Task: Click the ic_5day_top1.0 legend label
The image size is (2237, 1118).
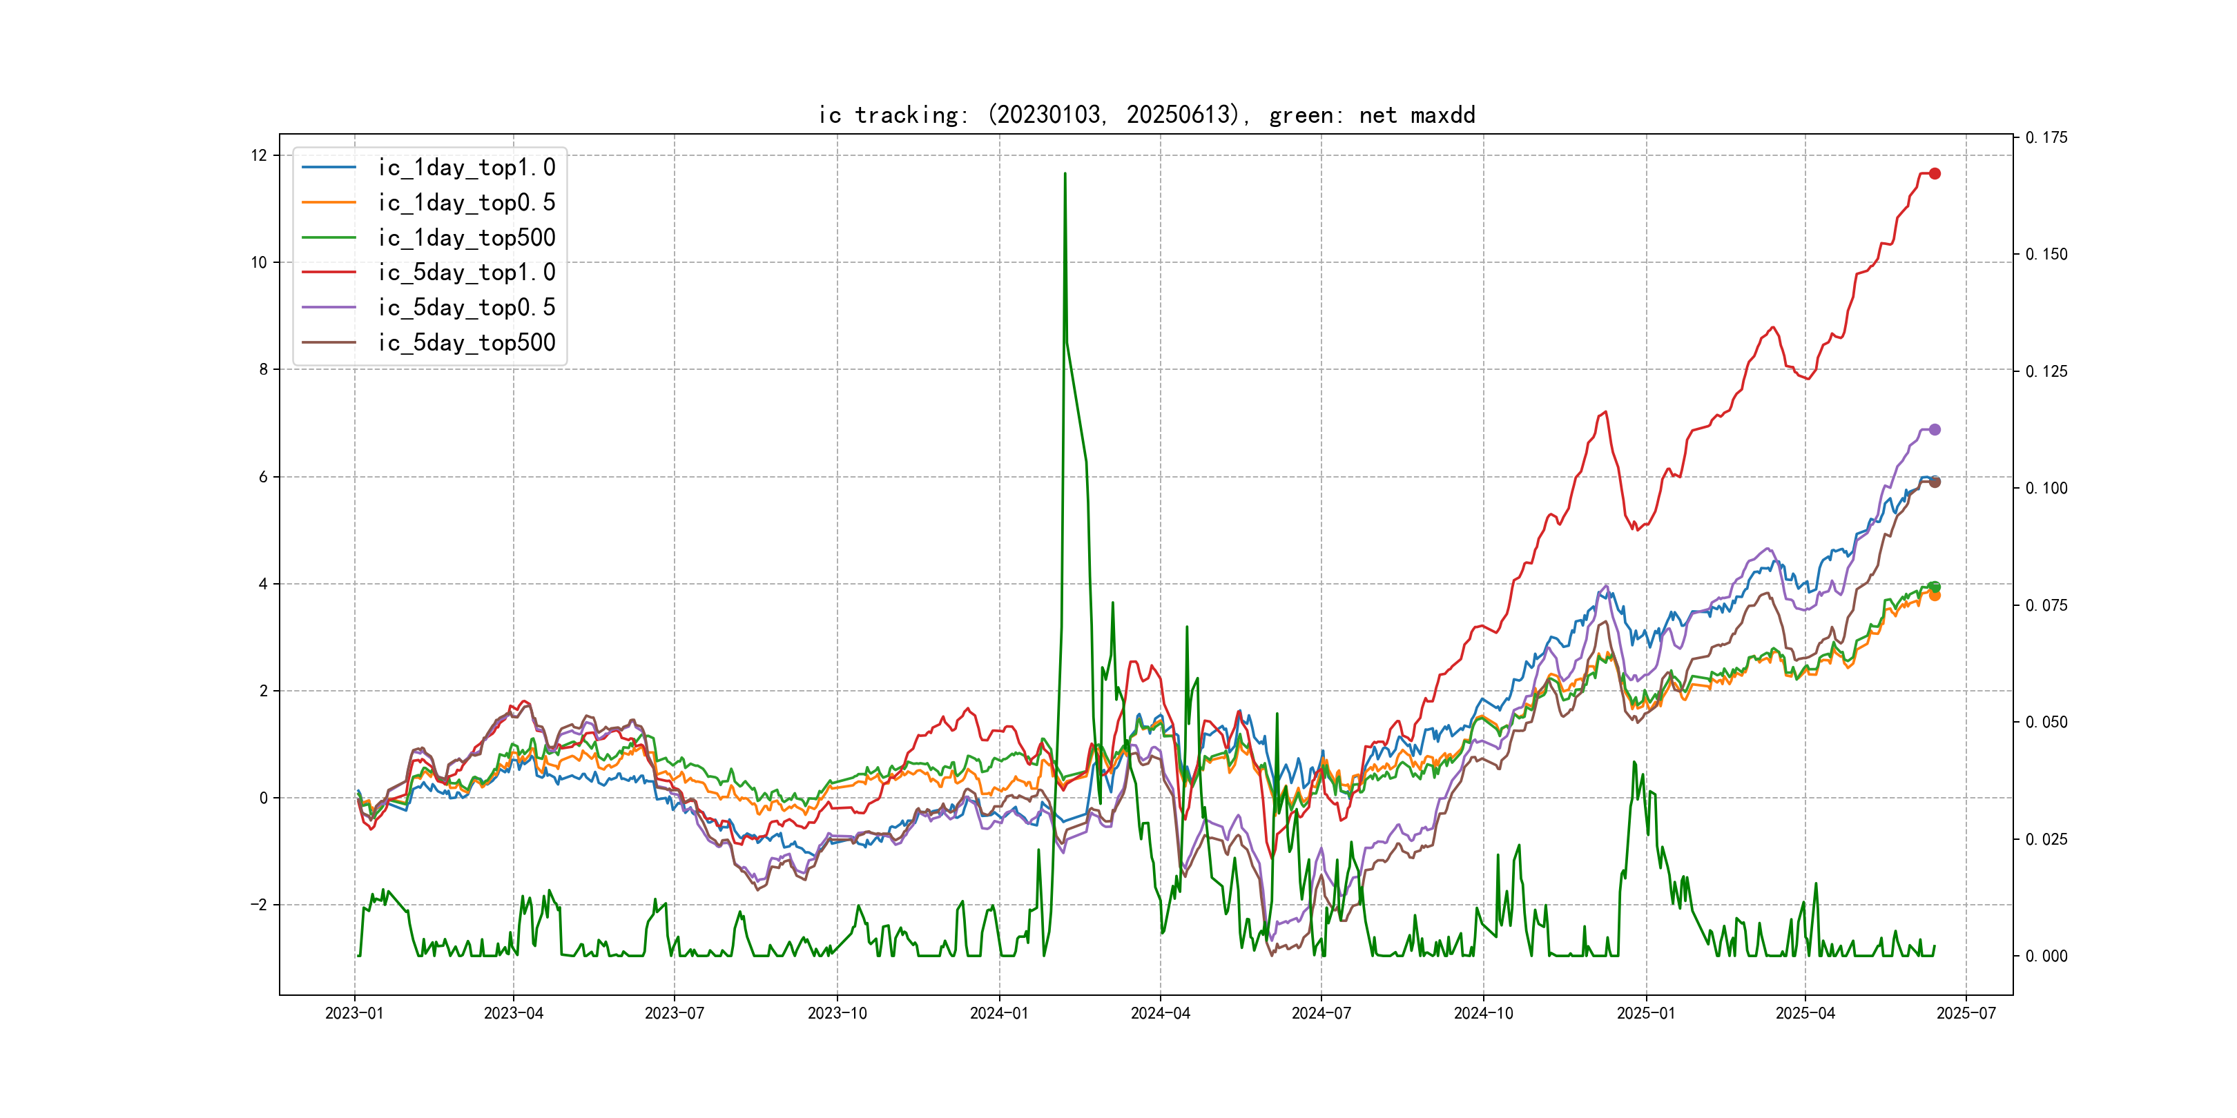Action: [x=466, y=273]
